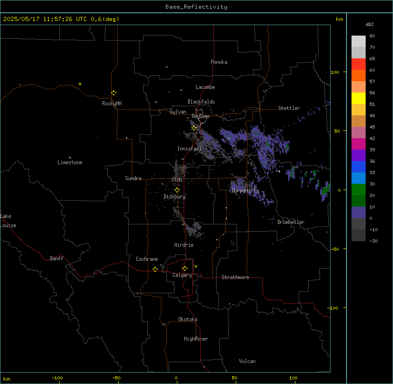Click the 80 value on the dBZ scale
Viewport: 393px width, 384px height.
point(372,36)
